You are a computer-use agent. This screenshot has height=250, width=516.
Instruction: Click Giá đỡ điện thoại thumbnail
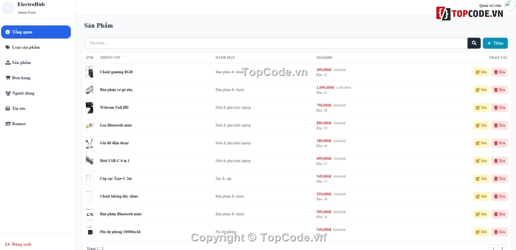[x=90, y=143]
